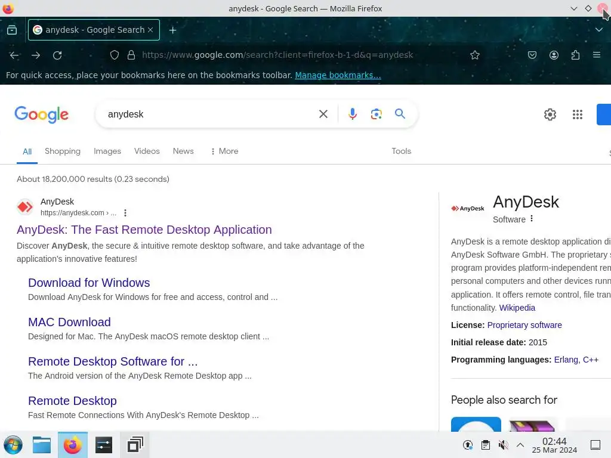Open the updates notifier tray icon
This screenshot has height=458, width=611.
tap(468, 445)
